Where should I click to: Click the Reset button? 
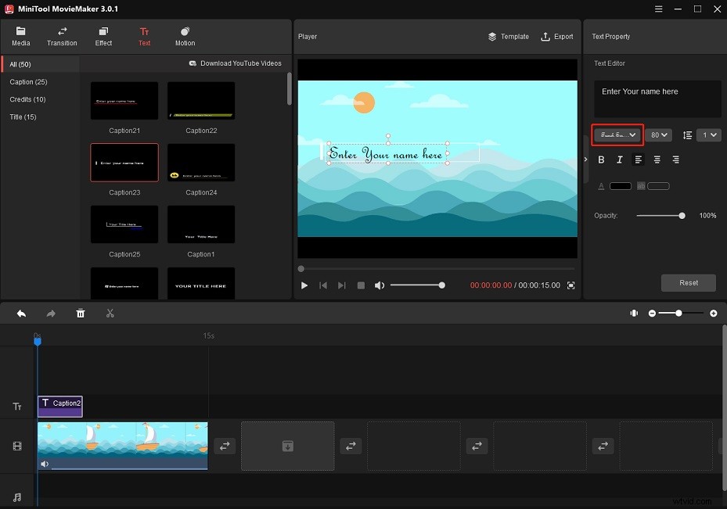[x=689, y=282]
